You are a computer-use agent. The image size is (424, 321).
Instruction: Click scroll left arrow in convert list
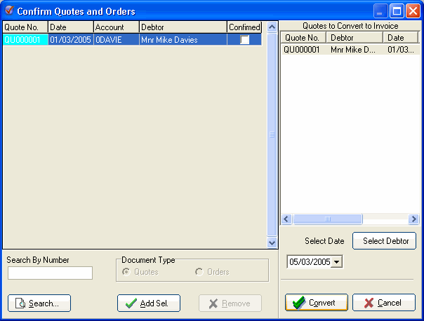[286, 219]
